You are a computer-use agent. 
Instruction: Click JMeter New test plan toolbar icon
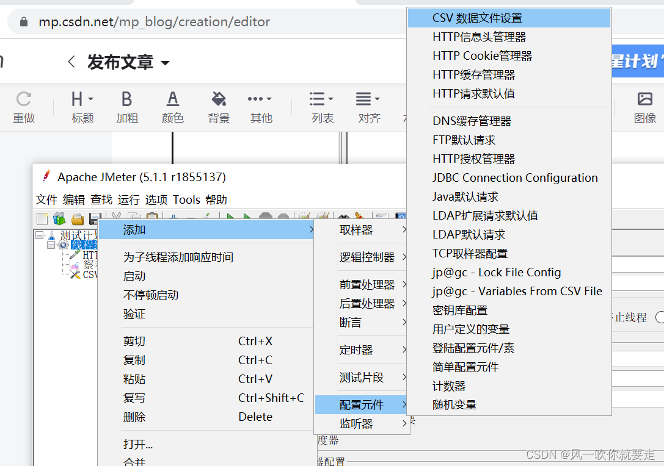[42, 218]
